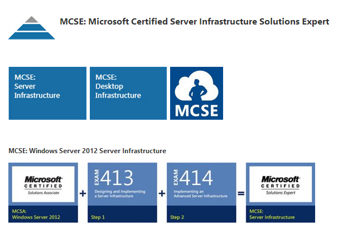Open the MCSE: Desktop Infrastructure tile

128,93
